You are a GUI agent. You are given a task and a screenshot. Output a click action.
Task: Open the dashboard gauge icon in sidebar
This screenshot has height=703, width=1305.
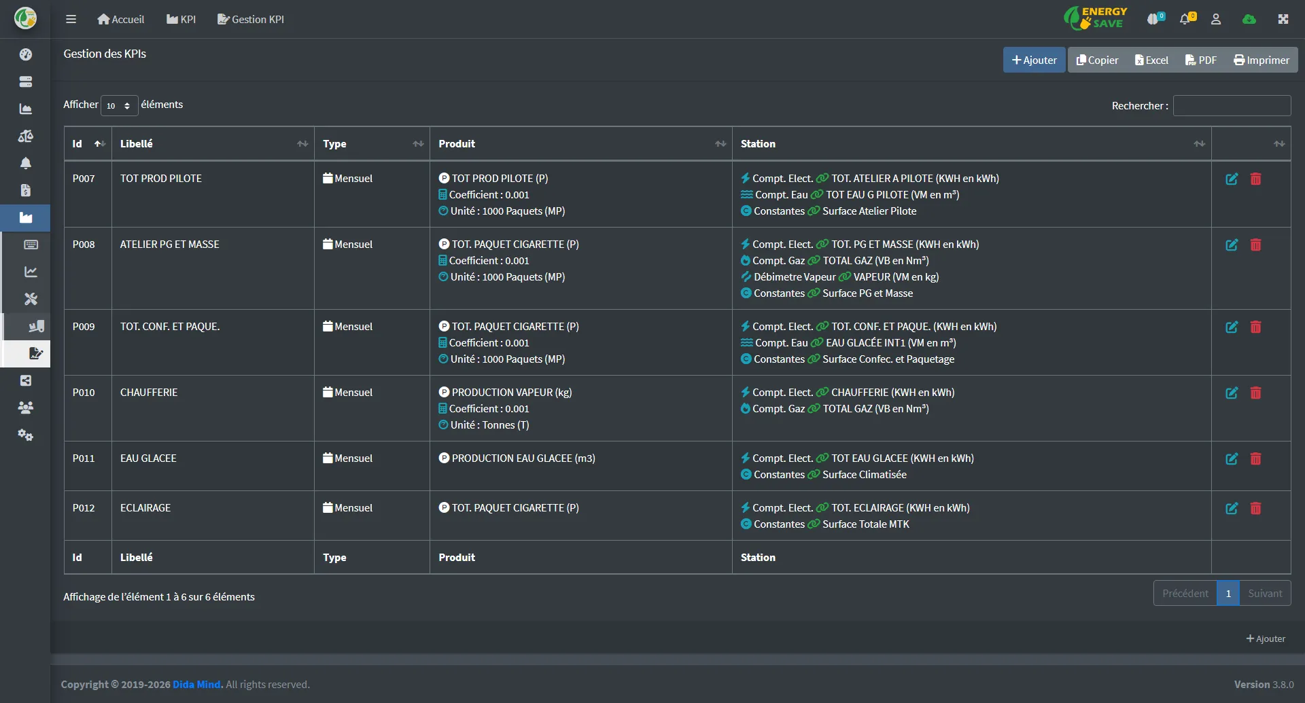point(25,54)
